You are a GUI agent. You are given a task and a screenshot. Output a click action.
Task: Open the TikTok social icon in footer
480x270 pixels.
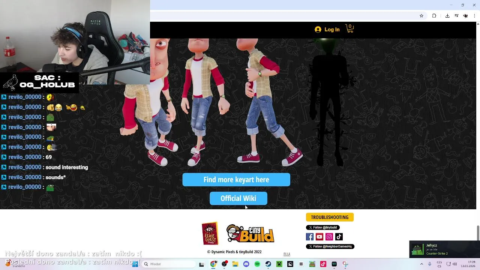pos(339,237)
